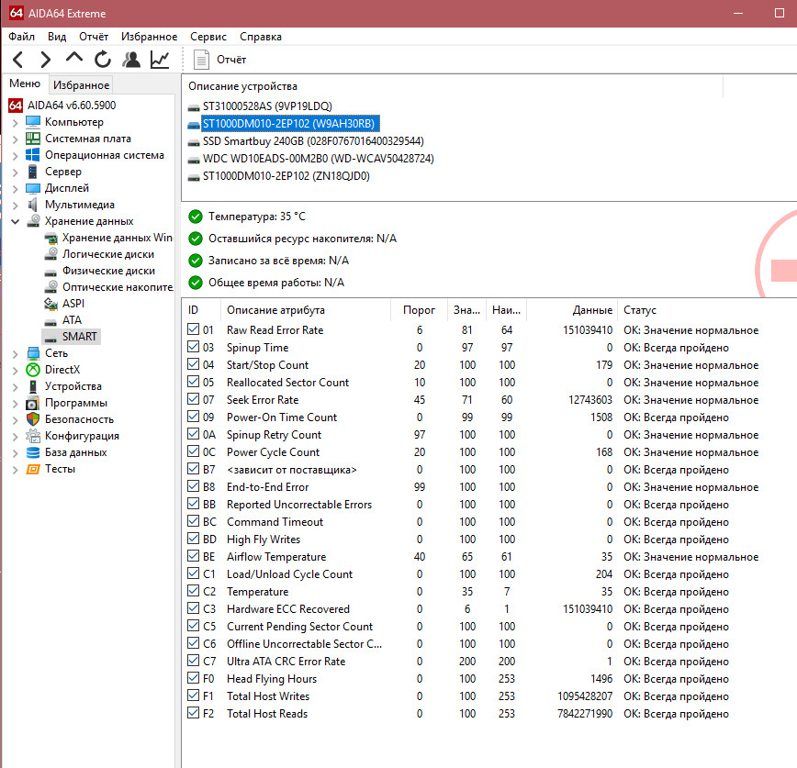
Task: Click the Конфигурация config icon
Action: point(33,436)
